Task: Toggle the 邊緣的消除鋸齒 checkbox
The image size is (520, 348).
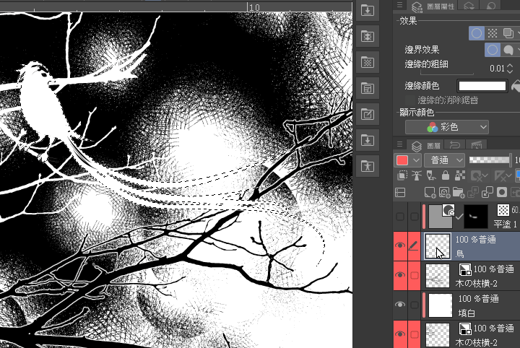Action: coord(410,100)
